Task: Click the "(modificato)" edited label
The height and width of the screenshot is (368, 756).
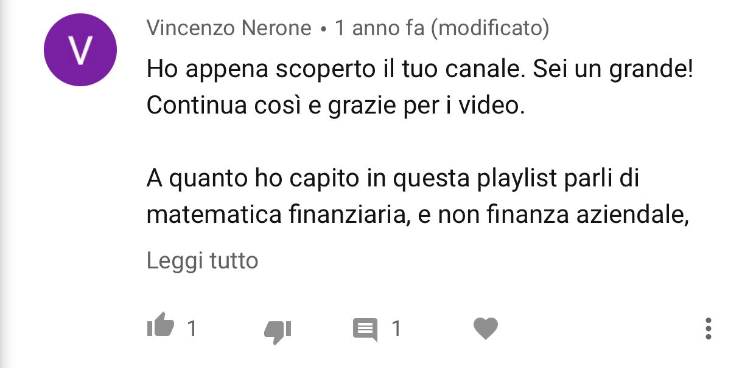Action: point(490,28)
